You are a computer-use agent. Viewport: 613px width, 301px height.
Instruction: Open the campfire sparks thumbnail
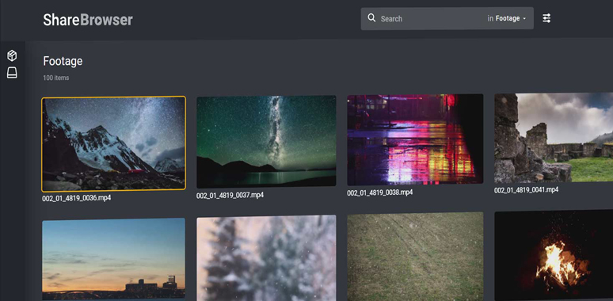coord(554,255)
